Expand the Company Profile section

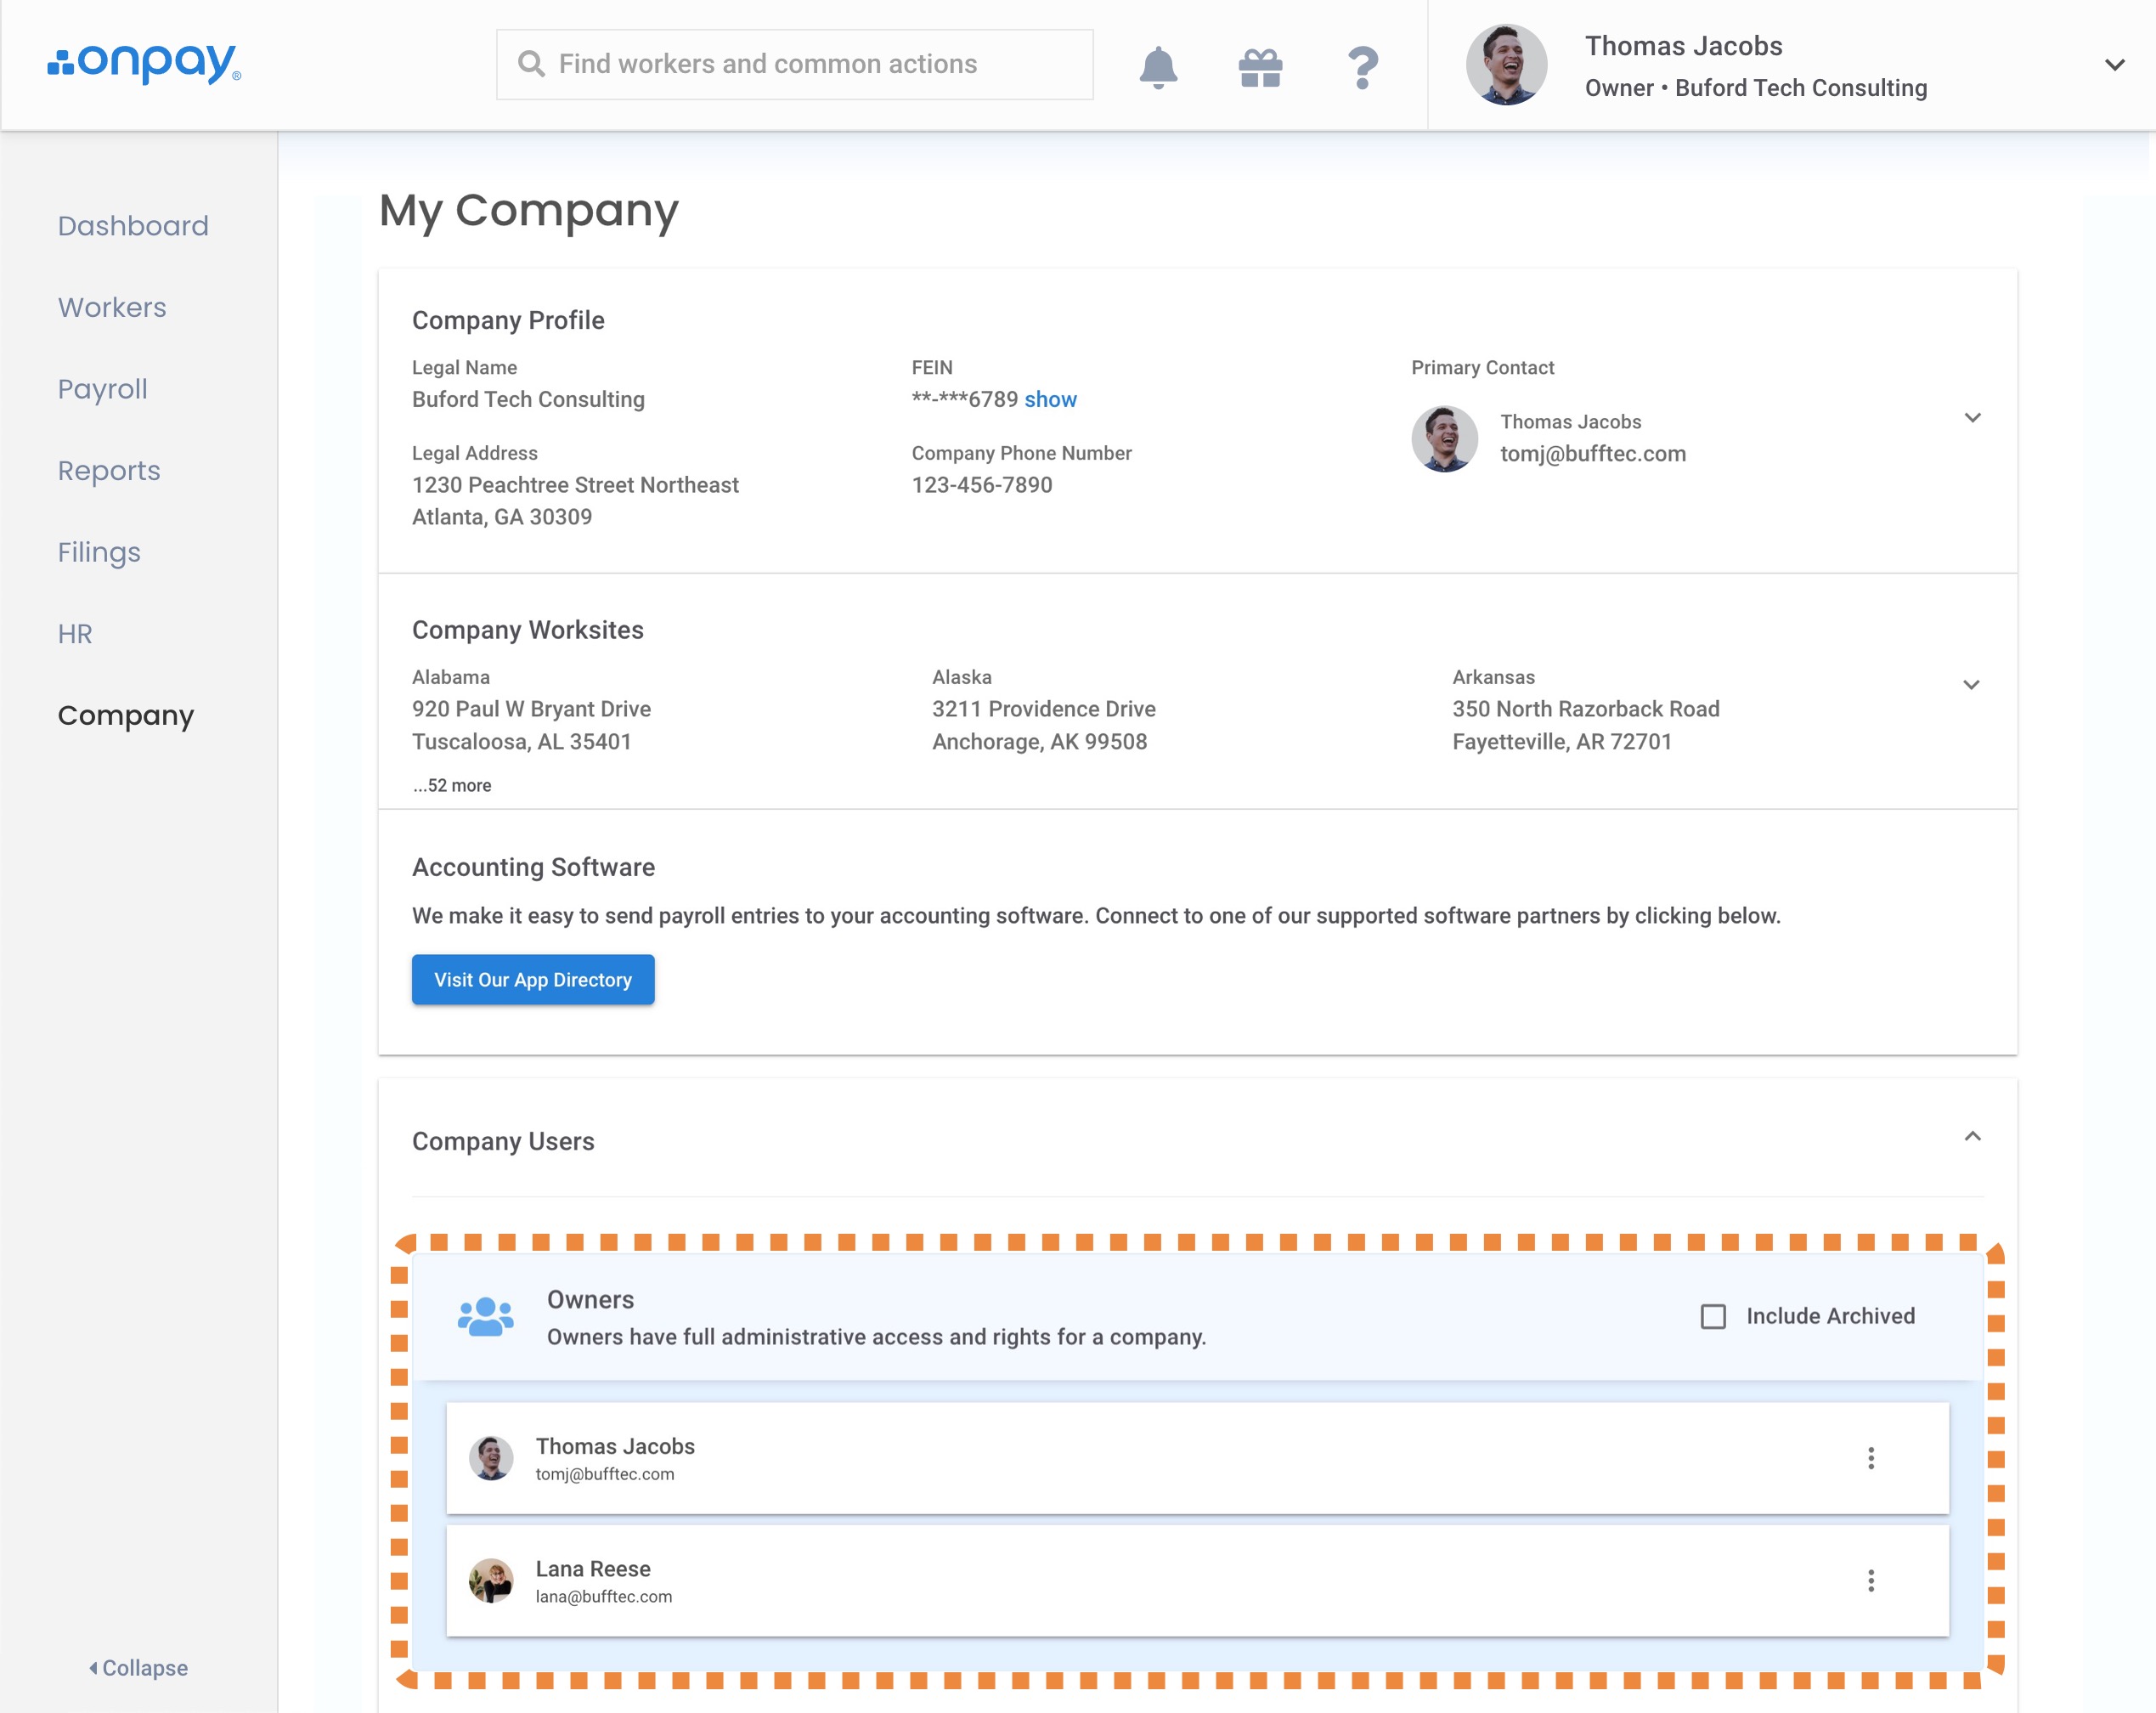coord(1972,418)
